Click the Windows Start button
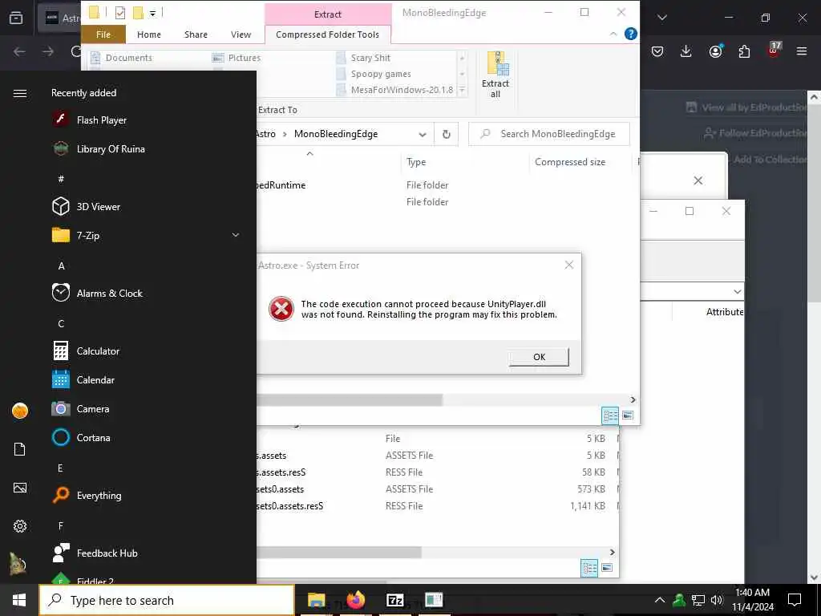The height and width of the screenshot is (616, 821). point(19,600)
